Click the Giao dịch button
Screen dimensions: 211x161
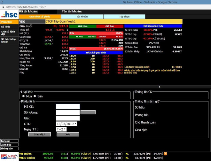[x=40, y=134]
